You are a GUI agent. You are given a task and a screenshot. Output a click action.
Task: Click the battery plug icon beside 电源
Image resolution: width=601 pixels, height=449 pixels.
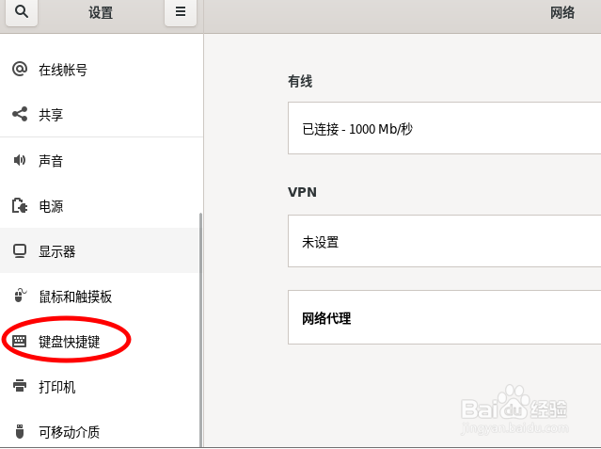click(x=20, y=206)
